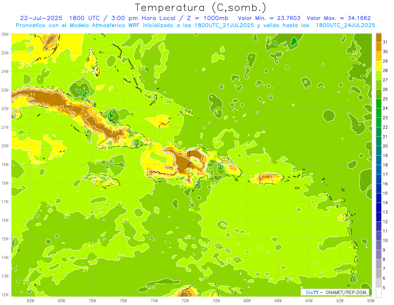Click latitude label '12N'
This screenshot has height=305, width=394.
coord(5,294)
